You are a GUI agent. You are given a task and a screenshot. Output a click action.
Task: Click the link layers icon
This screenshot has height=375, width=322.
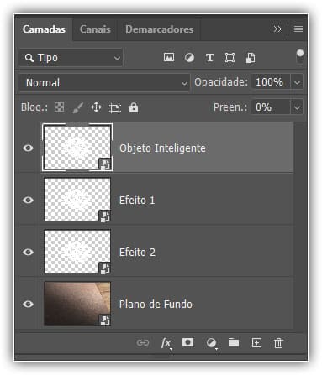[143, 342]
